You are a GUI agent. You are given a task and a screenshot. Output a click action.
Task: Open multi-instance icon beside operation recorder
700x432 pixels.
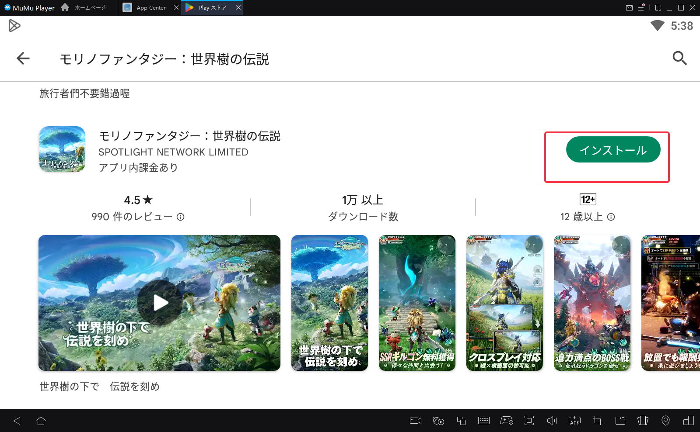[461, 421]
